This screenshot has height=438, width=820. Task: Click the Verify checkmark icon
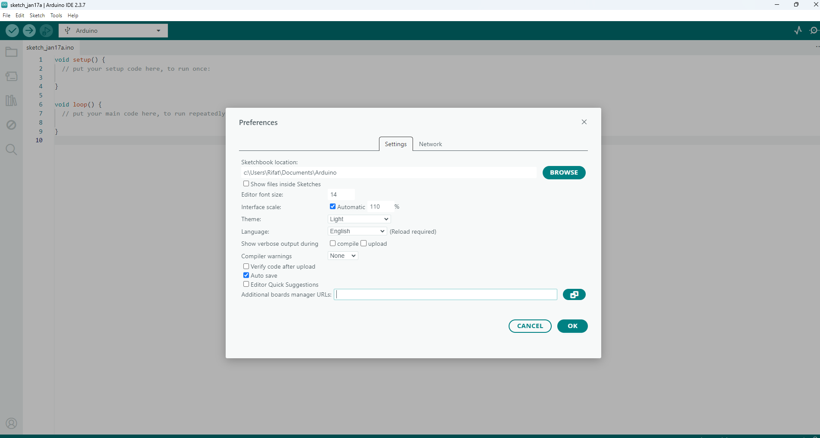pyautogui.click(x=12, y=31)
